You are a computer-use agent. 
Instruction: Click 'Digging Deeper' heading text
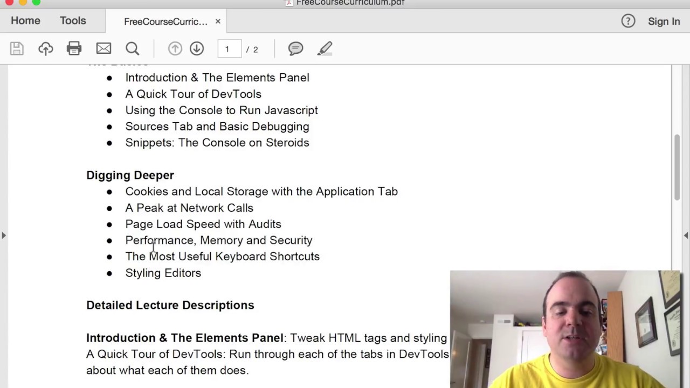point(130,175)
